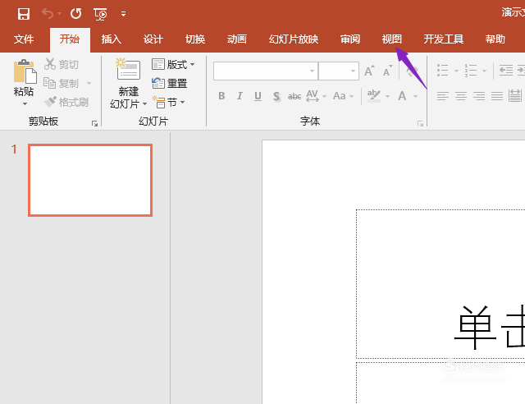Click the 剪切 cut button
Screen dimensions: 525x404
click(x=62, y=64)
